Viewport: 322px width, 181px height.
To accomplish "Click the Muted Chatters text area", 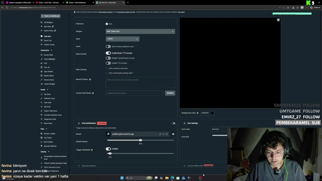I will pos(140,83).
